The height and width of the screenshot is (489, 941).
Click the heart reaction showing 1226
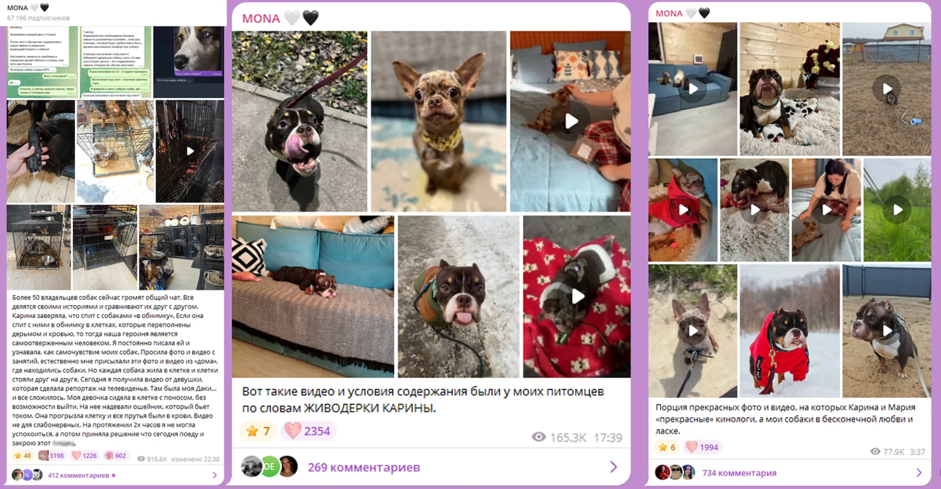tap(85, 455)
